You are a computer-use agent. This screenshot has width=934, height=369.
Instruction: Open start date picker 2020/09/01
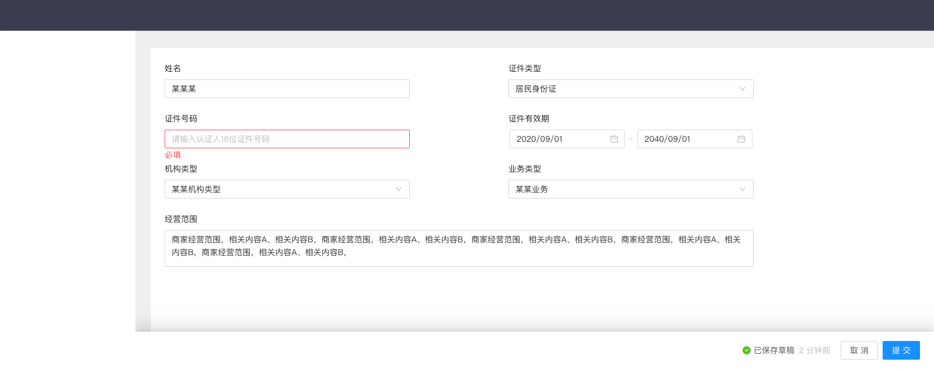(567, 139)
